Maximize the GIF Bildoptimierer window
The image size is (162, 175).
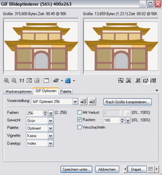tap(150, 4)
